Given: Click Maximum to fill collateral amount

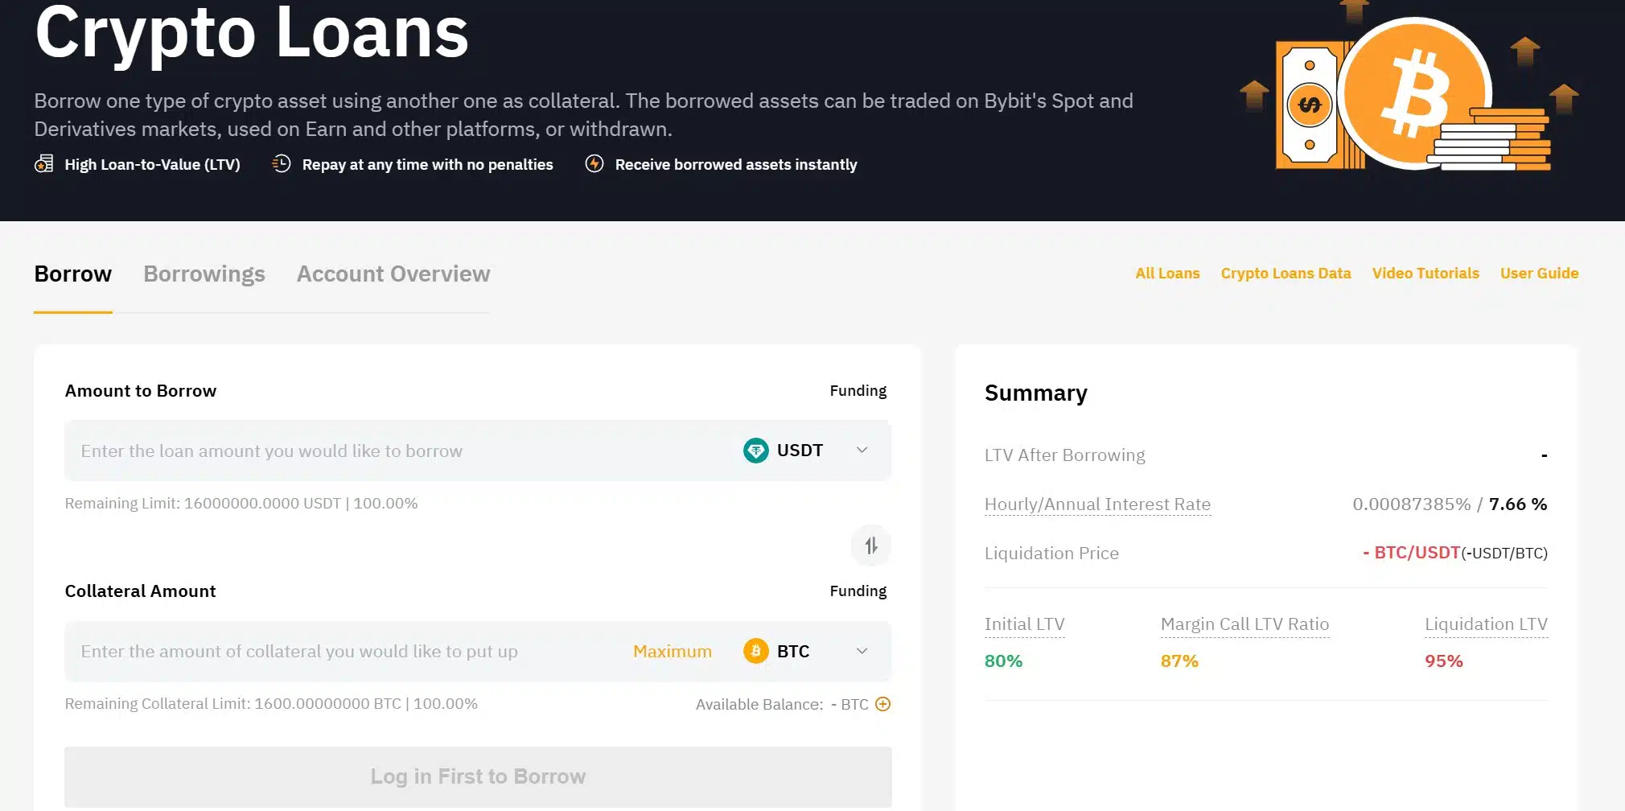Looking at the screenshot, I should (x=672, y=651).
